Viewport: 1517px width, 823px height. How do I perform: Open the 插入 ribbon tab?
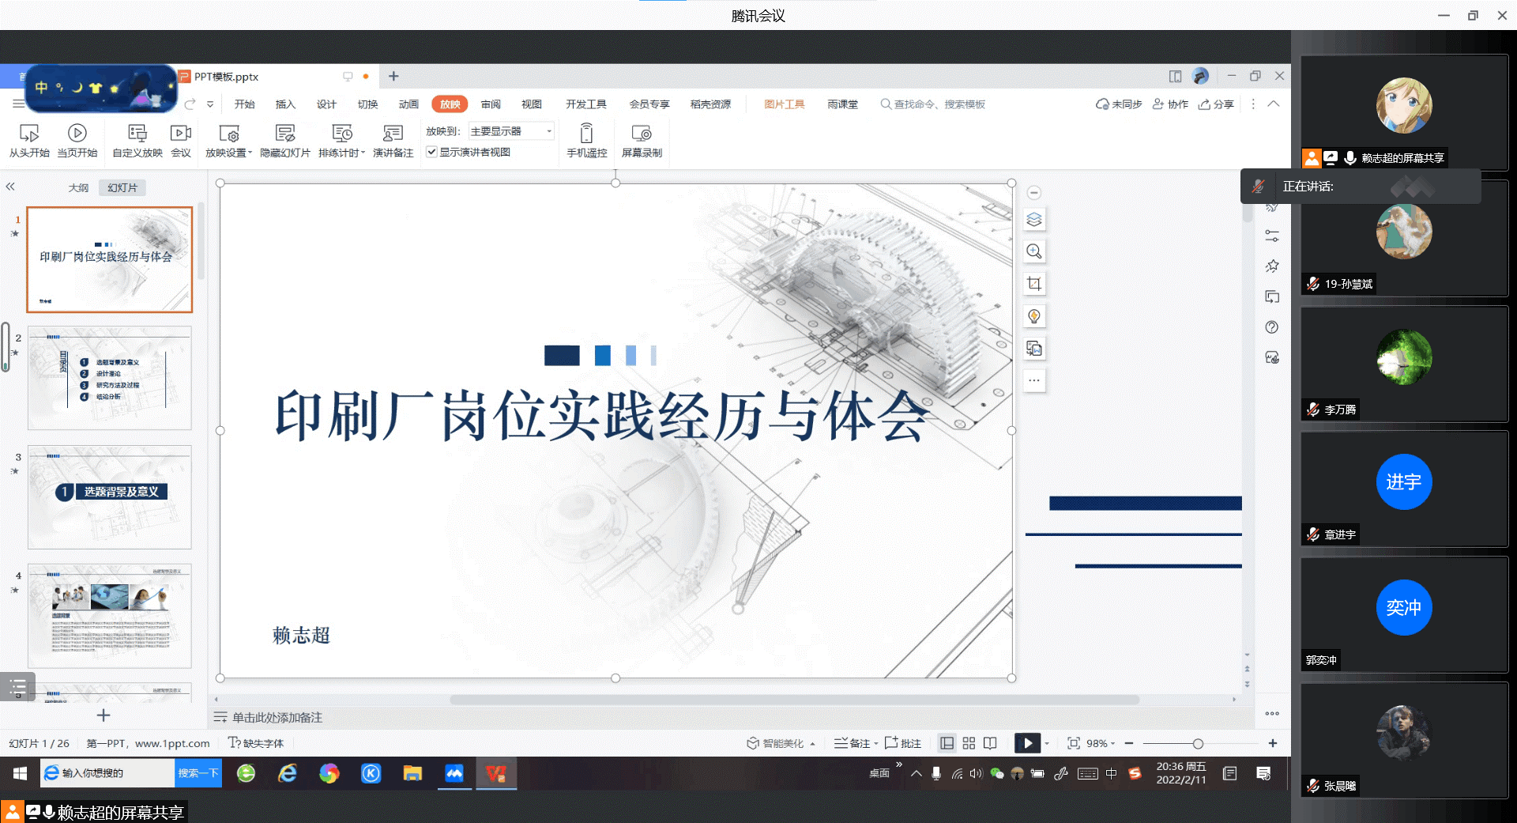[x=285, y=104]
